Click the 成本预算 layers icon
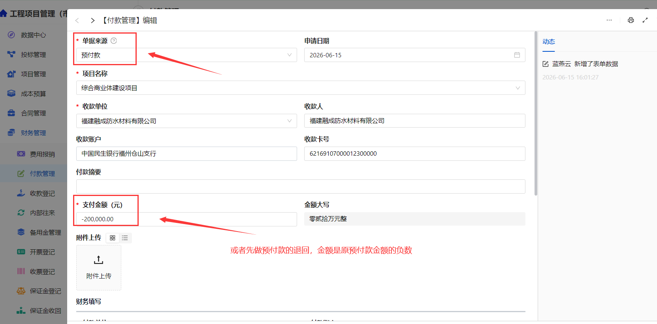 [x=11, y=94]
